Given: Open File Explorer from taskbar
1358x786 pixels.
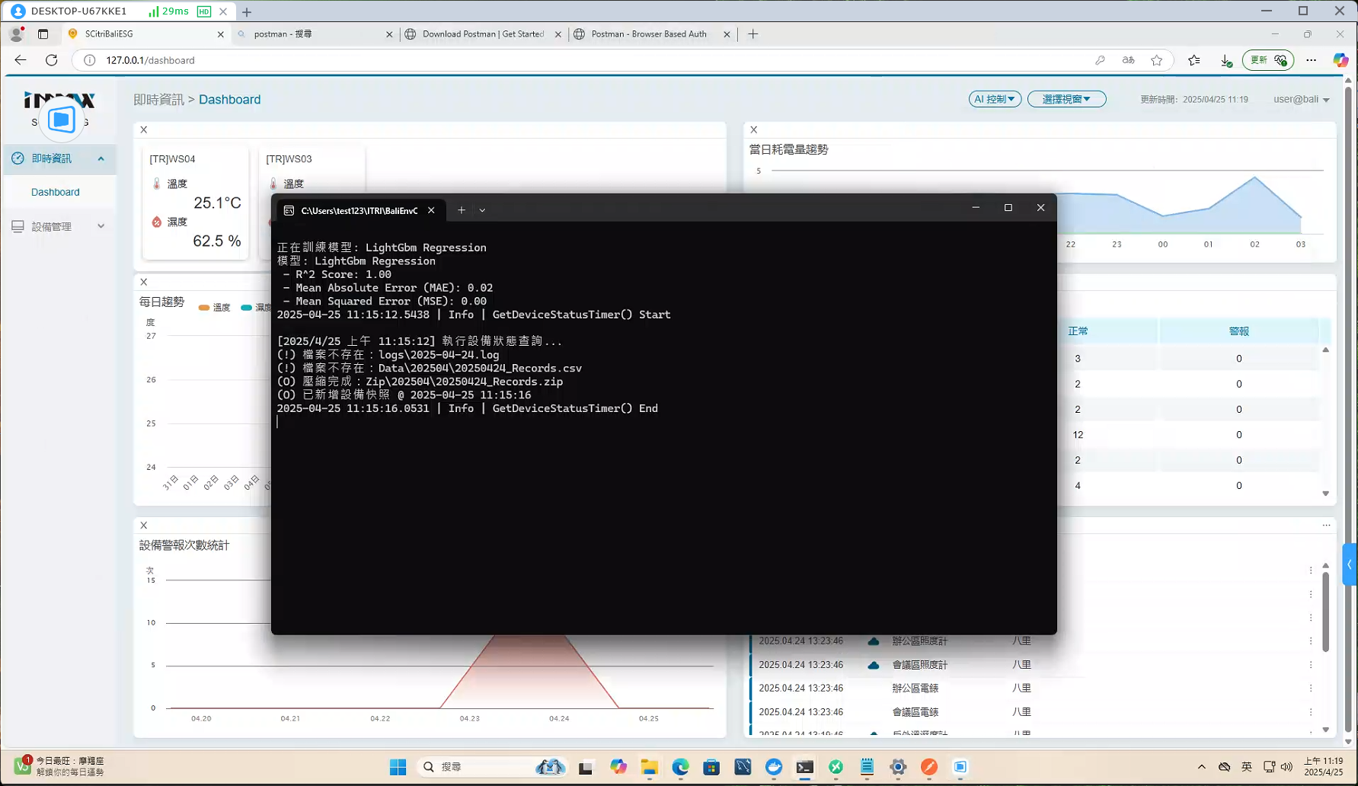Looking at the screenshot, I should (x=649, y=767).
